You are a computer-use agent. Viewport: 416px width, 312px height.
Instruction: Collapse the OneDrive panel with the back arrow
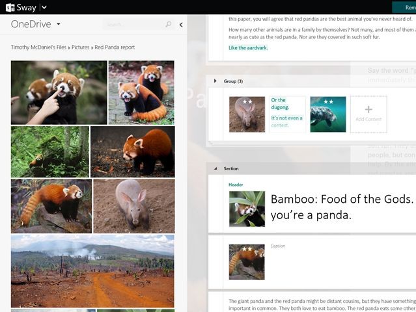(181, 25)
